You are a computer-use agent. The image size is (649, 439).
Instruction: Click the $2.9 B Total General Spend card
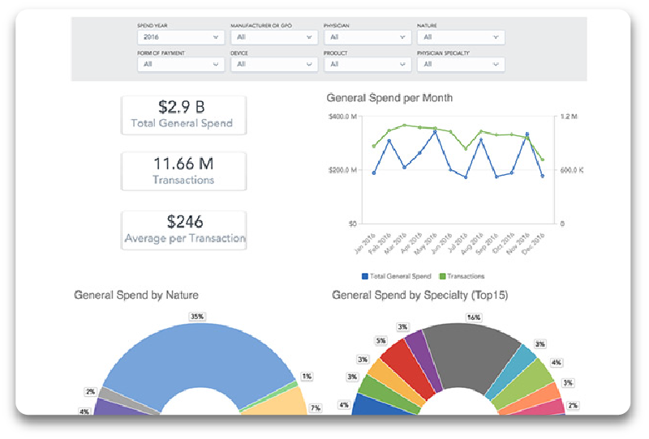183,115
